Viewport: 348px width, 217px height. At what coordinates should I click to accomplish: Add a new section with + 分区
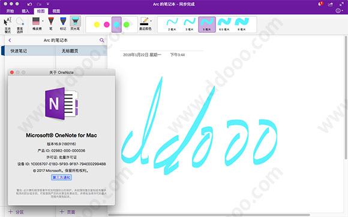tap(16, 212)
